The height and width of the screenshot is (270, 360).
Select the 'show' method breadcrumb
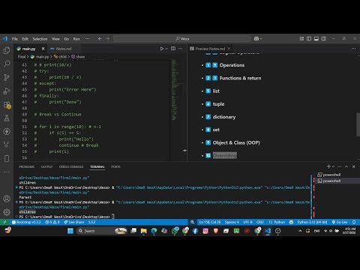(x=78, y=57)
